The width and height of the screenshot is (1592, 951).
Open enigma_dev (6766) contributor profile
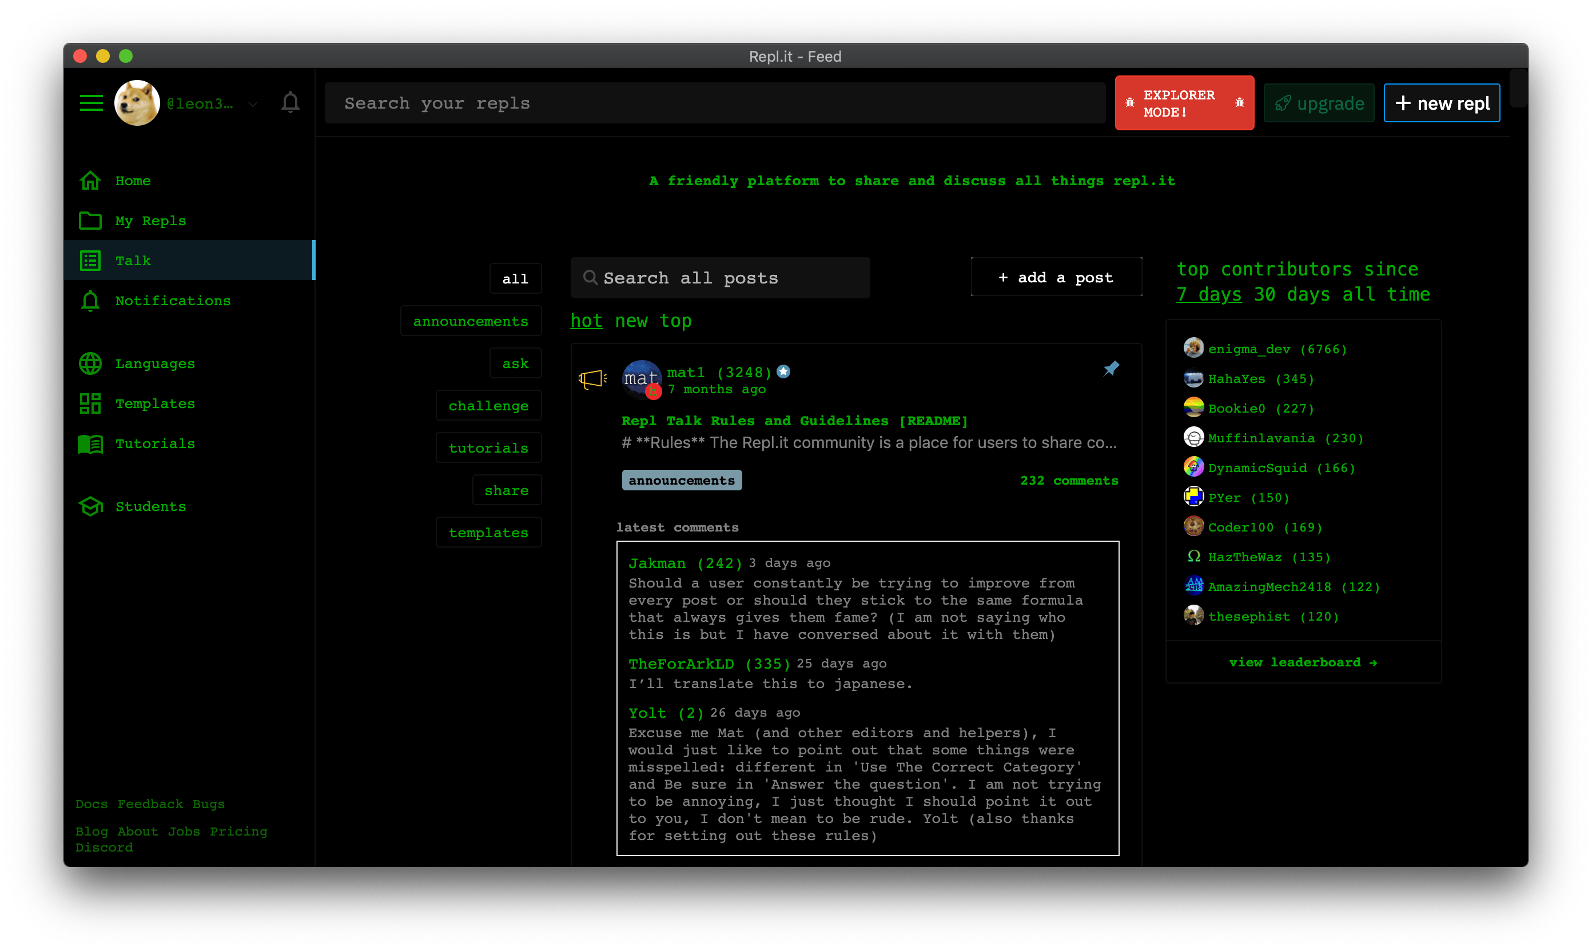[x=1277, y=349]
